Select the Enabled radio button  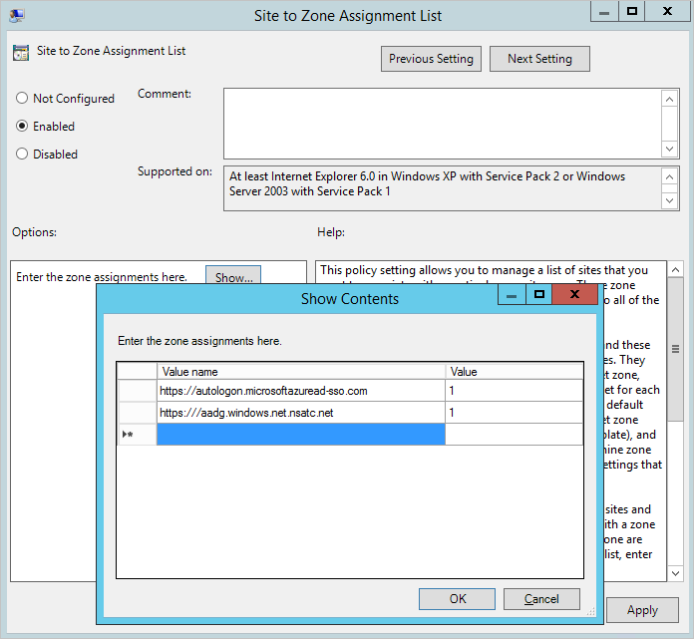[22, 126]
